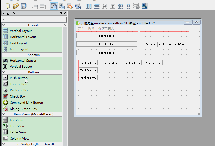The height and width of the screenshot is (146, 215).
Task: Minimize the untitled.ui form window
Action: (x=188, y=22)
